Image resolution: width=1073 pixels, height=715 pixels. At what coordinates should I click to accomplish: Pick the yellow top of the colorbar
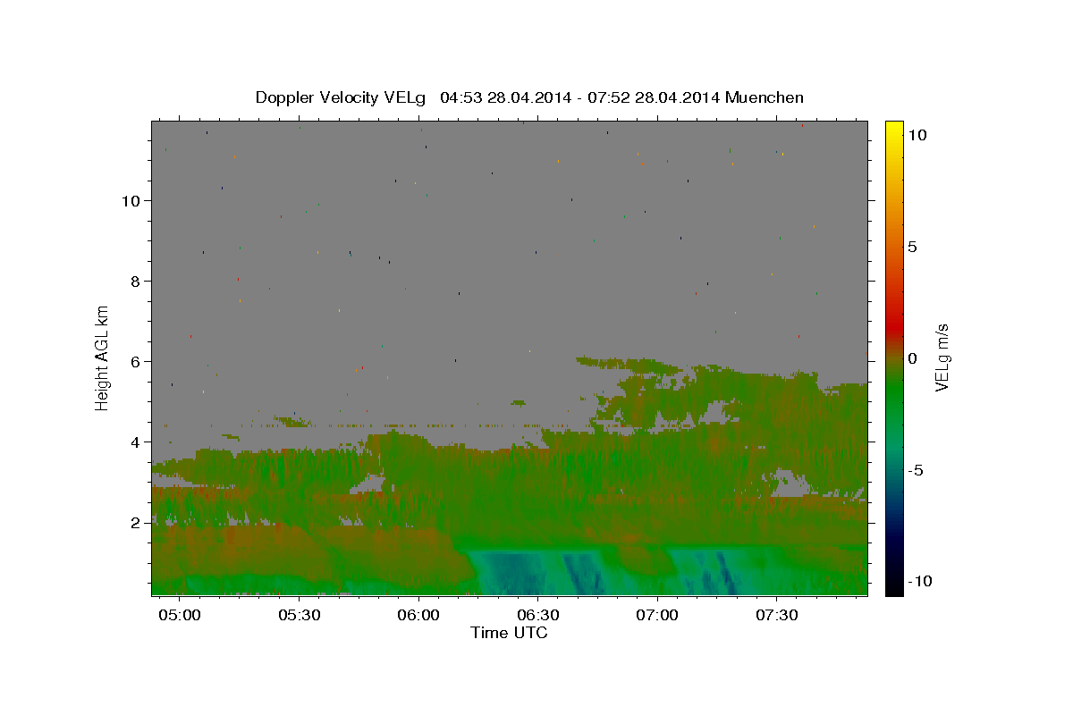tap(893, 127)
